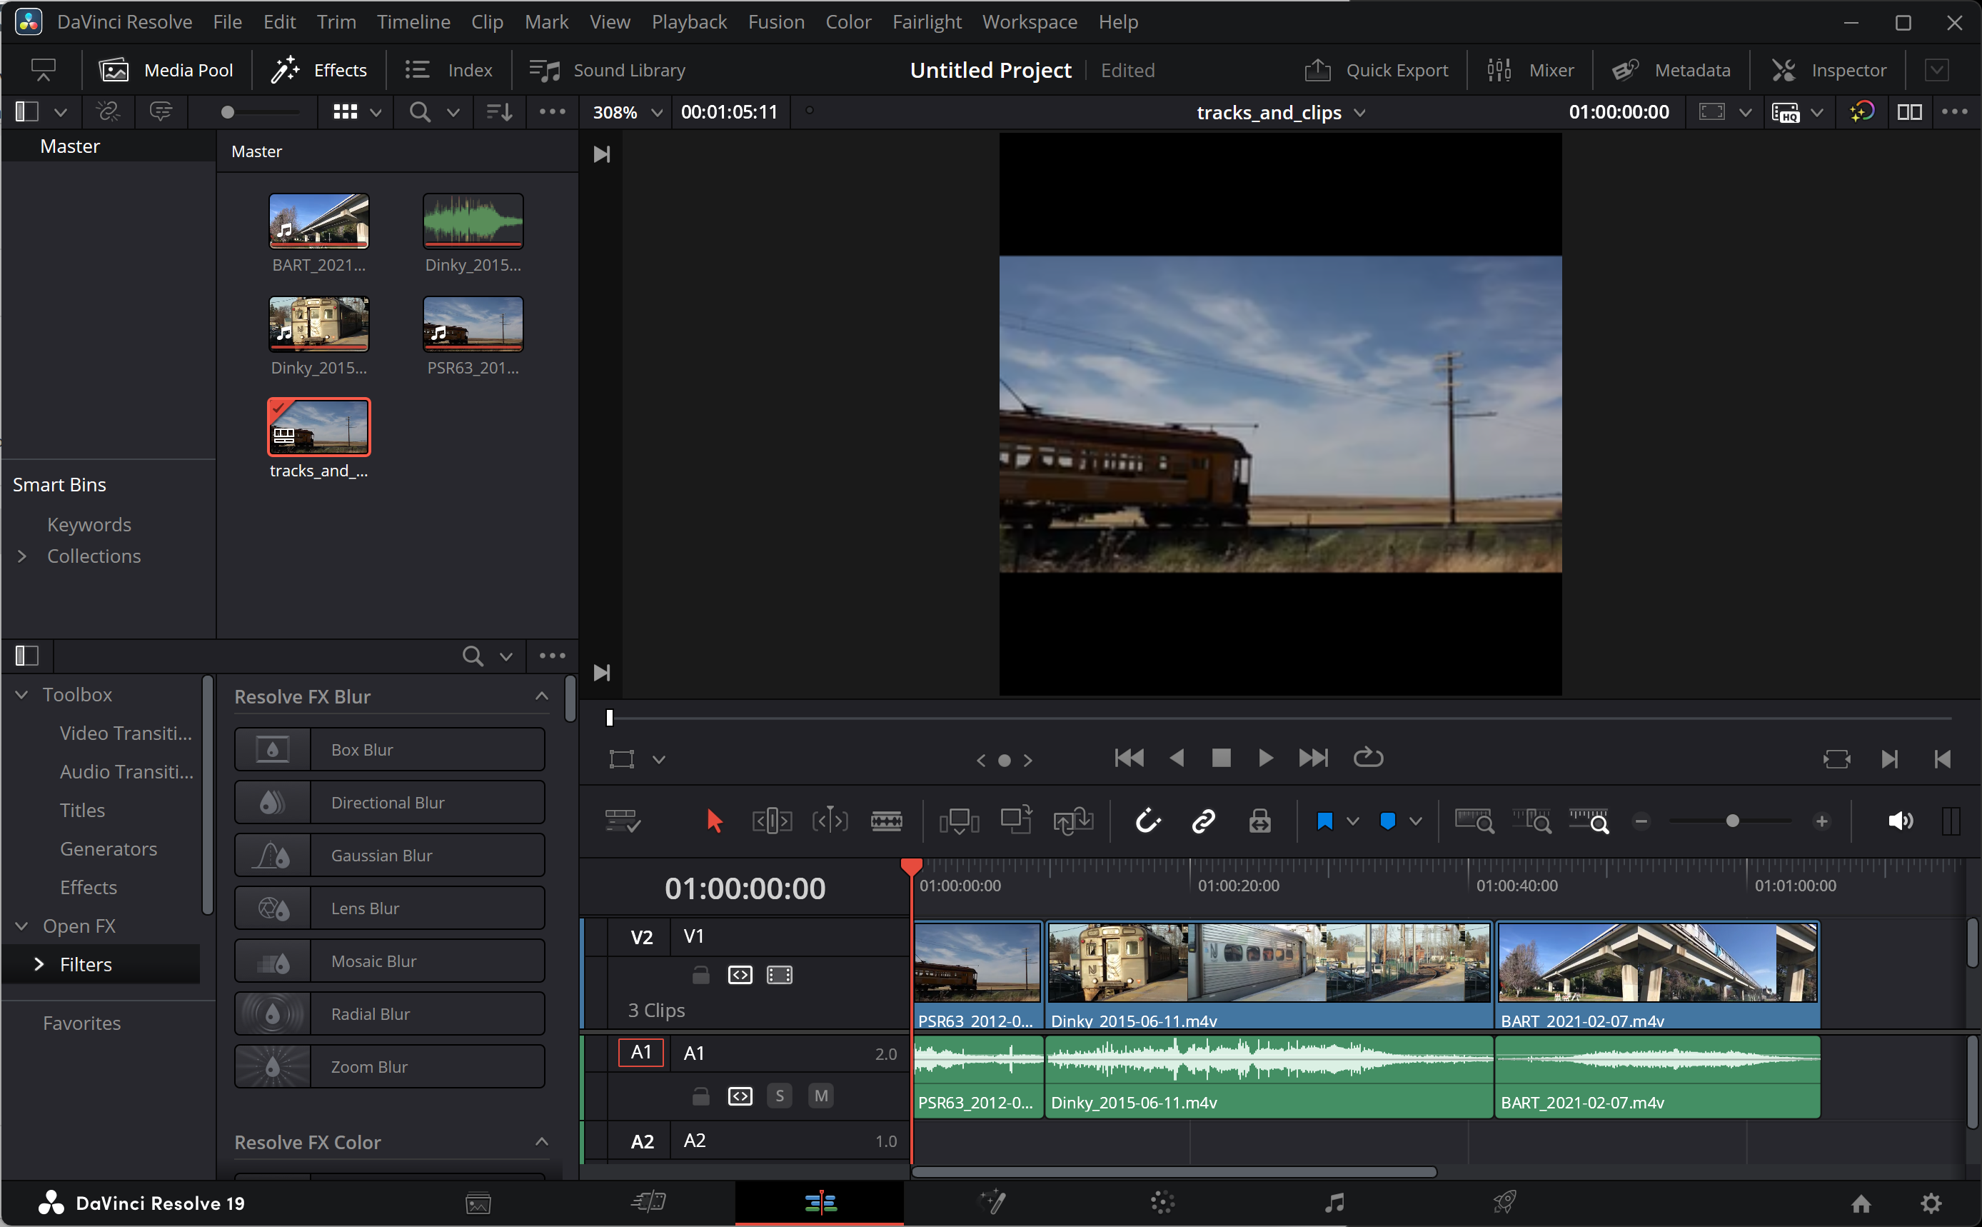This screenshot has width=1982, height=1227.
Task: Click the Trim edit mode icon
Action: pos(772,821)
